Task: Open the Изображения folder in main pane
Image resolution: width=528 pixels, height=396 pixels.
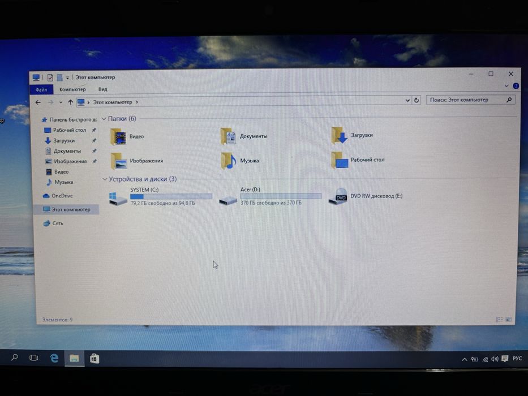Action: pyautogui.click(x=119, y=161)
